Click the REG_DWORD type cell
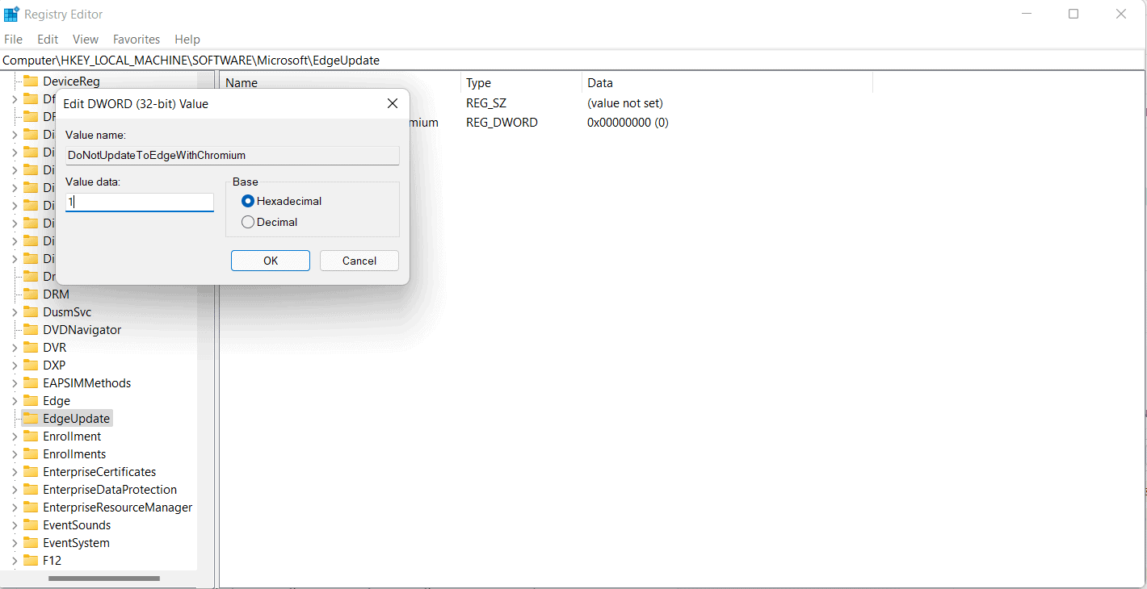This screenshot has height=589, width=1147. (502, 122)
